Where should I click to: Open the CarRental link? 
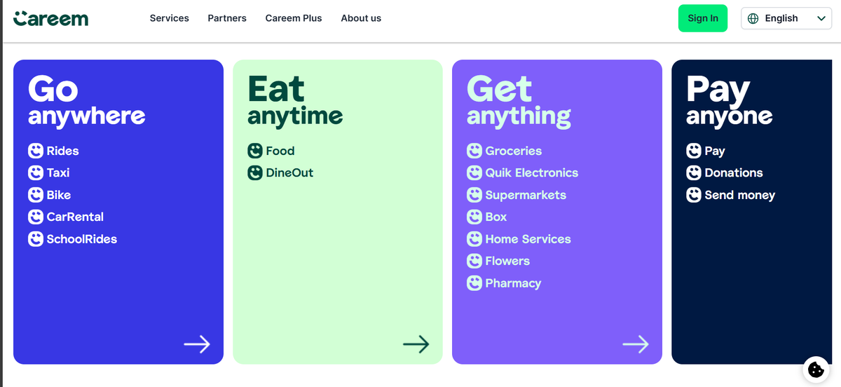tap(75, 217)
